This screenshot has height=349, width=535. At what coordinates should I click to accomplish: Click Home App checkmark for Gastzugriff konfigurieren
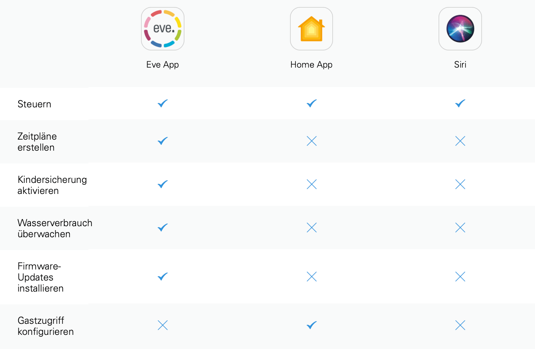point(312,326)
